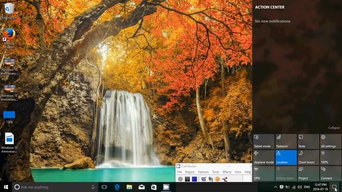This screenshot has width=342, height=192.
Task: Open Task View from the taskbar
Action: 104,187
